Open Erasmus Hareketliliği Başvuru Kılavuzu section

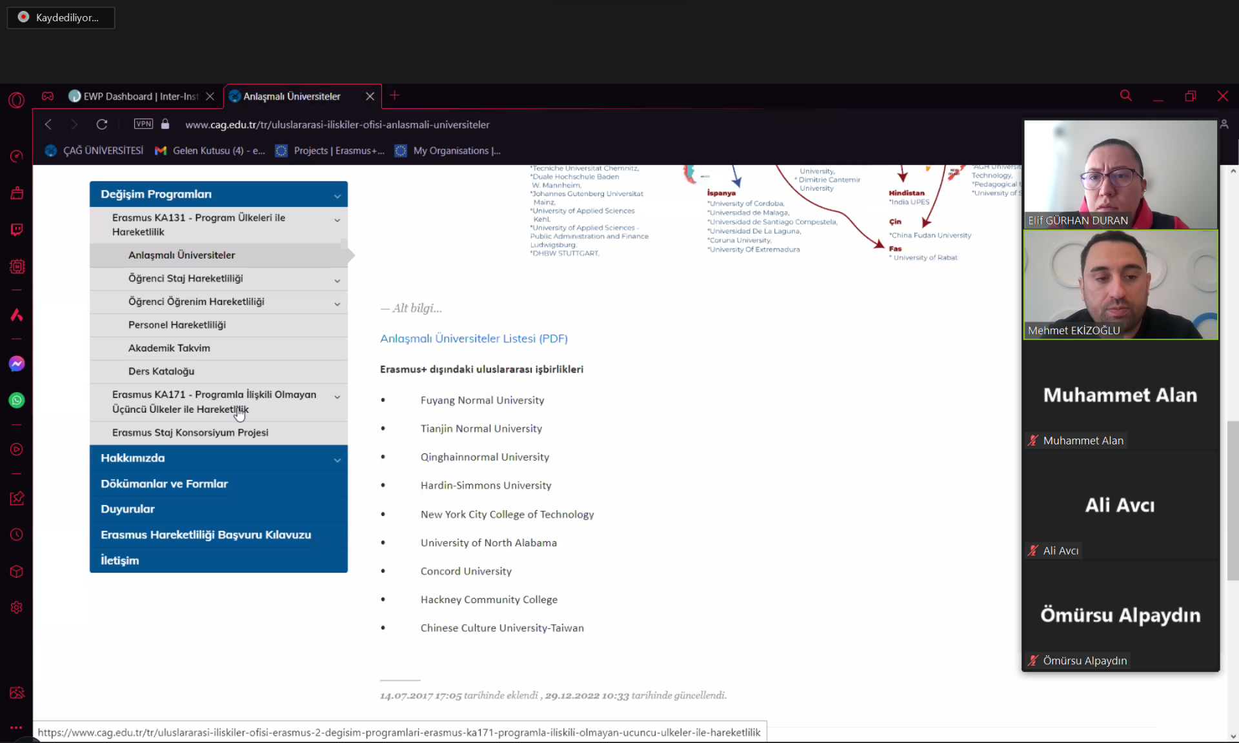coord(219,535)
